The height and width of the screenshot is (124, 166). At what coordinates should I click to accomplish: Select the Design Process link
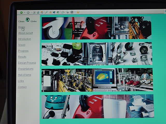[27, 63]
